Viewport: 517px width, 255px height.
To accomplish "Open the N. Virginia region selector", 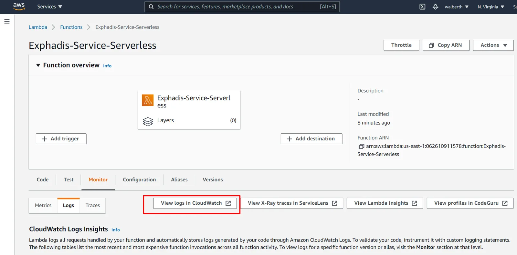I will click(x=491, y=7).
